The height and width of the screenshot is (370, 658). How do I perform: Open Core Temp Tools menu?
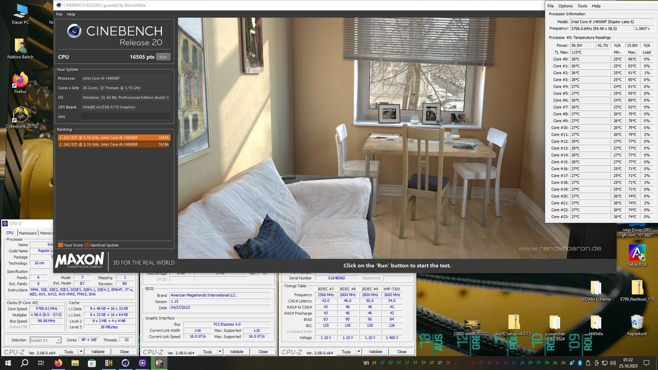(582, 6)
